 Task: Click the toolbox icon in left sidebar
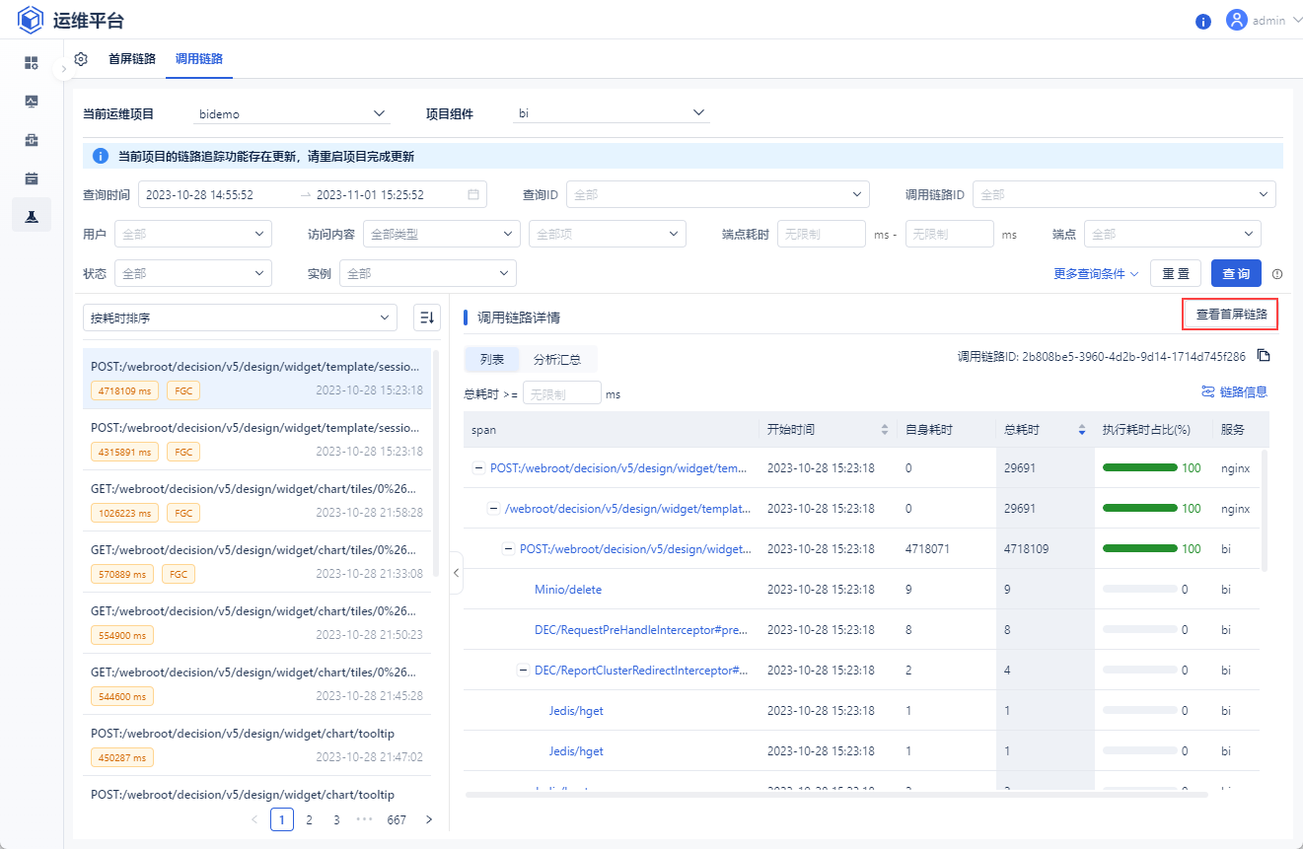[32, 140]
